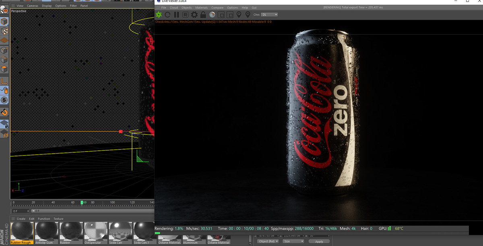Open the Cameras menu above the viewport

click(32, 6)
